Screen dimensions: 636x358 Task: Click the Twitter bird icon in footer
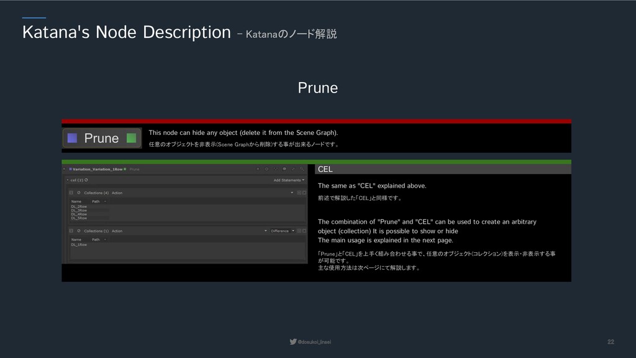coord(293,342)
